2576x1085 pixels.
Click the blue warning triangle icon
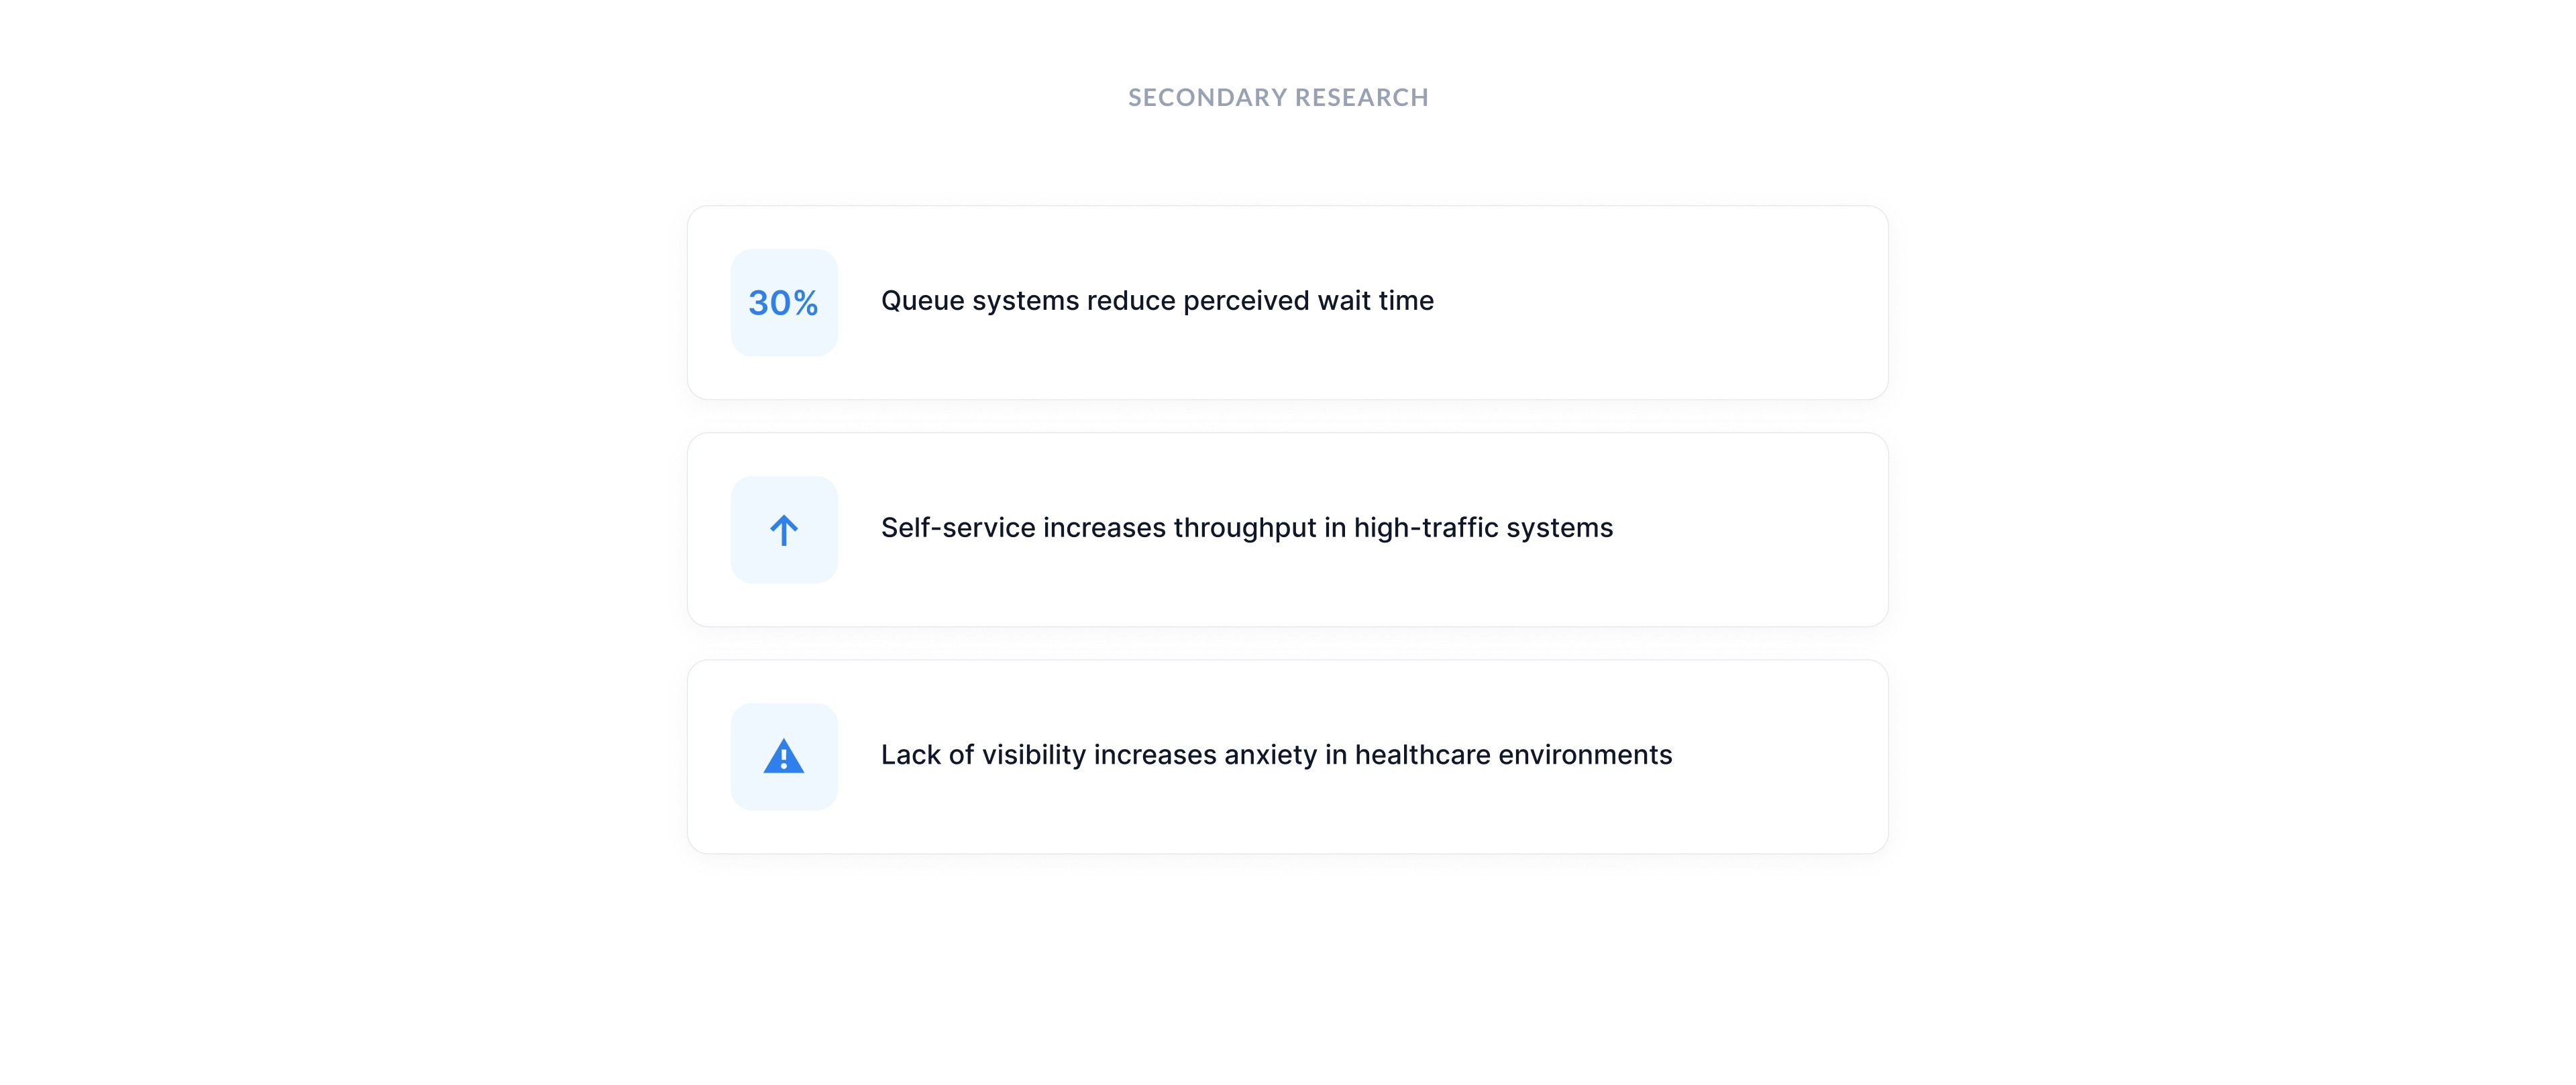point(784,756)
